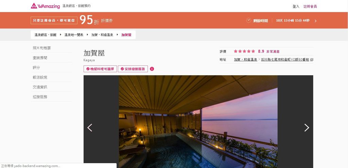Screen dimensions: 348x168
Task: Show the previous photo in the gallery
Action: click(x=90, y=128)
